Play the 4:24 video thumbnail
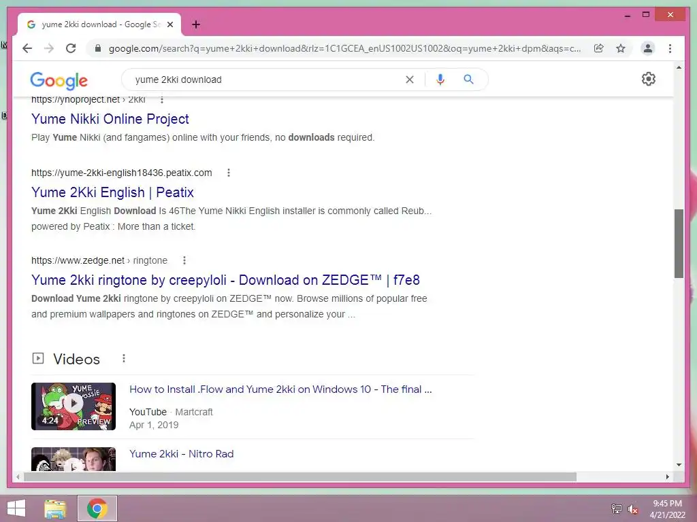This screenshot has width=697, height=522. pos(74,406)
